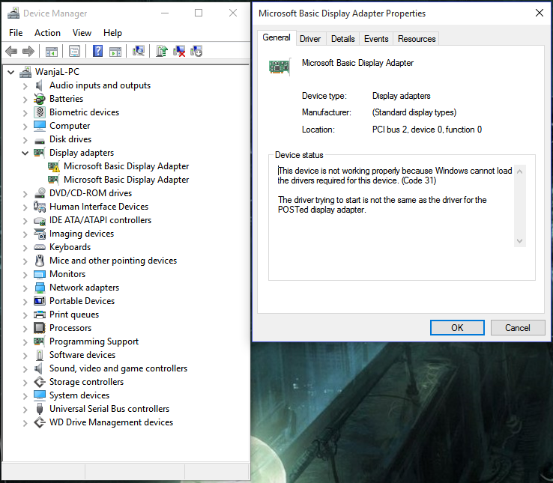Open the Help menu
Image resolution: width=553 pixels, height=483 pixels.
tap(112, 33)
